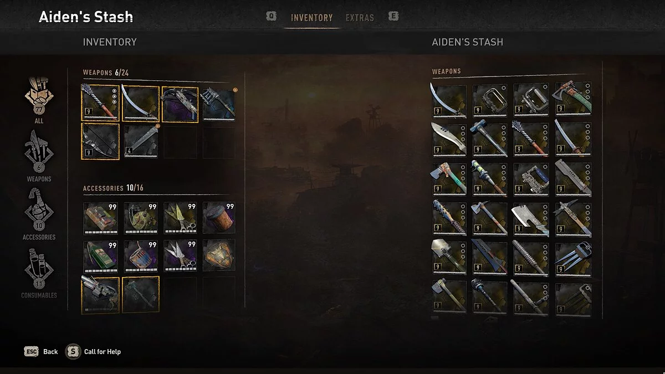
Task: Pick the shovel weapon in stash
Action: pos(449,256)
